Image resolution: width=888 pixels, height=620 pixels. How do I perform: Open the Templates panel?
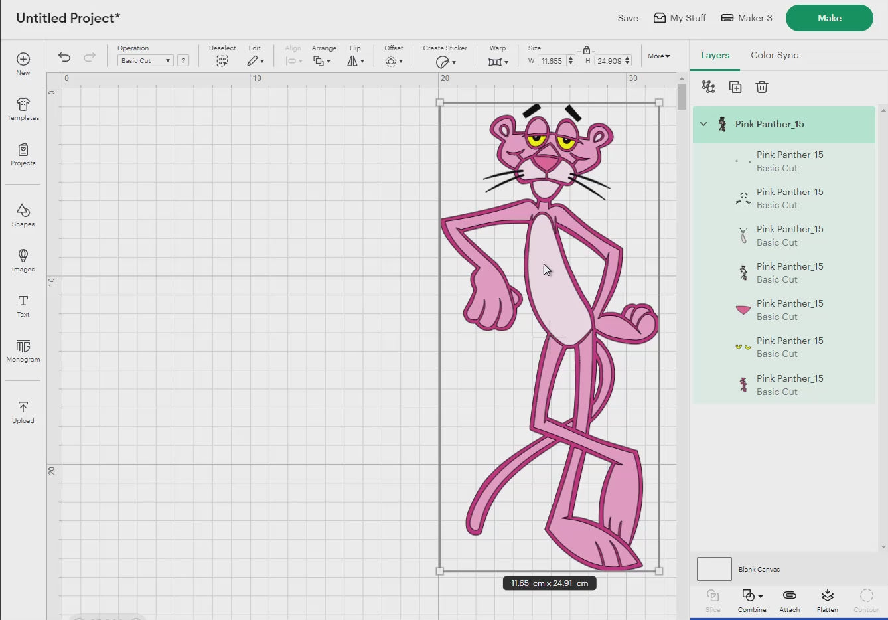tap(23, 109)
